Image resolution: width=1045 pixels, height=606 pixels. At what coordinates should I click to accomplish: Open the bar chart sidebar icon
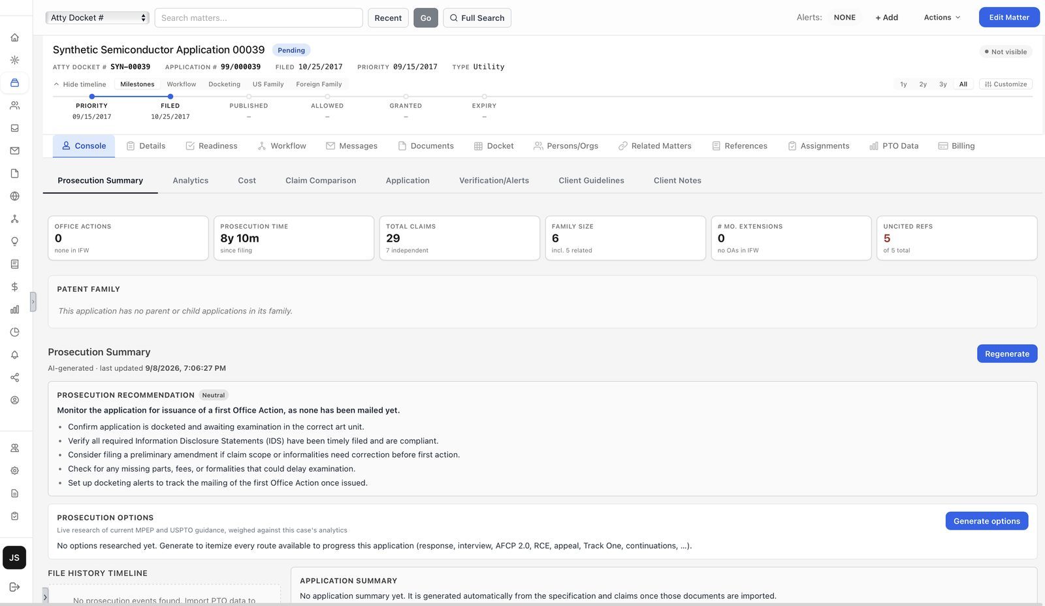click(x=14, y=310)
